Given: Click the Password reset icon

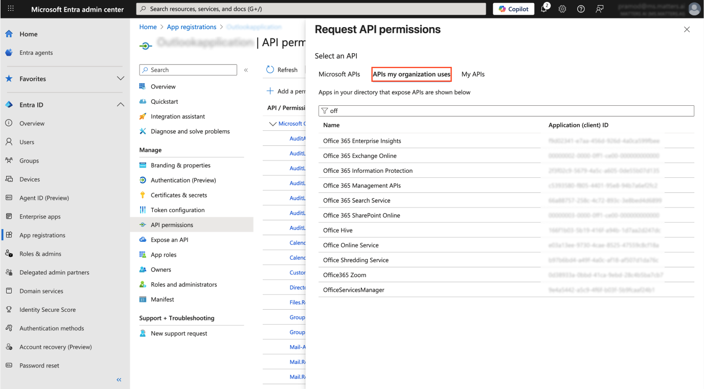Looking at the screenshot, I should (x=9, y=365).
